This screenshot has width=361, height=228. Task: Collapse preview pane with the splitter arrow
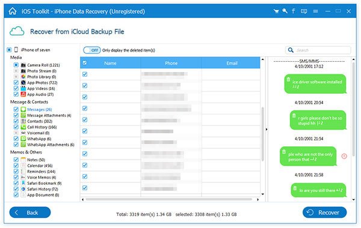(x=267, y=130)
